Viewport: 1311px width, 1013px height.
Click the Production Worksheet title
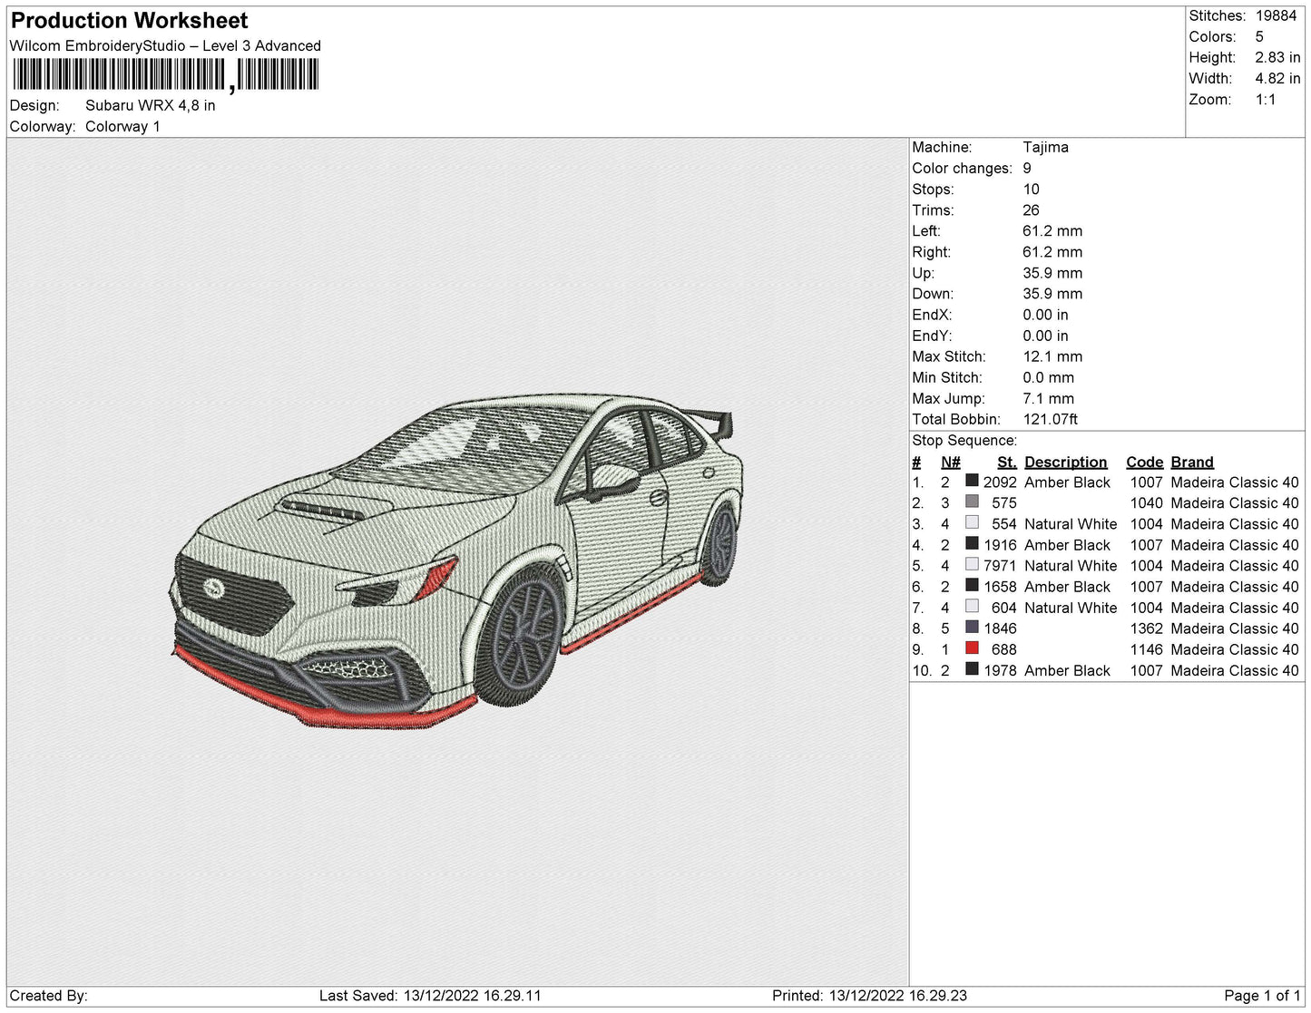[x=129, y=20]
